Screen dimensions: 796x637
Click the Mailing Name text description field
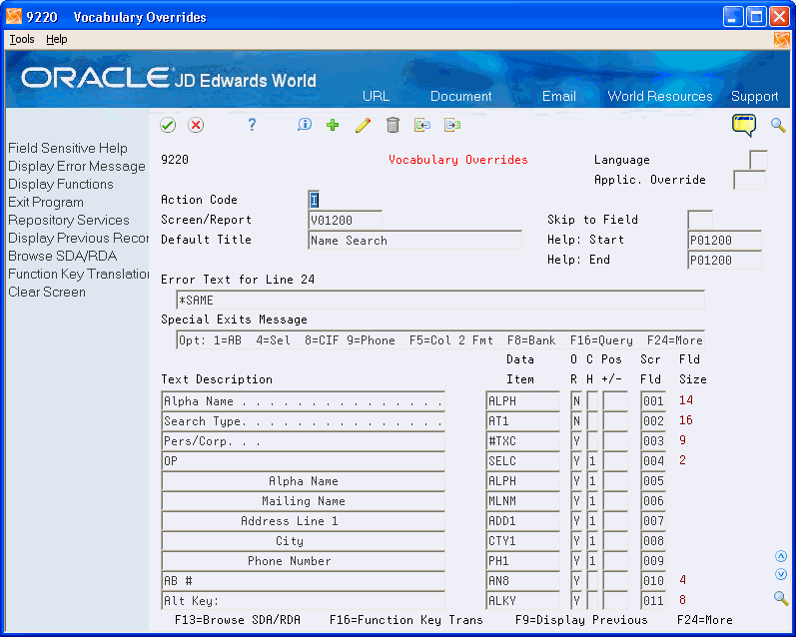303,501
